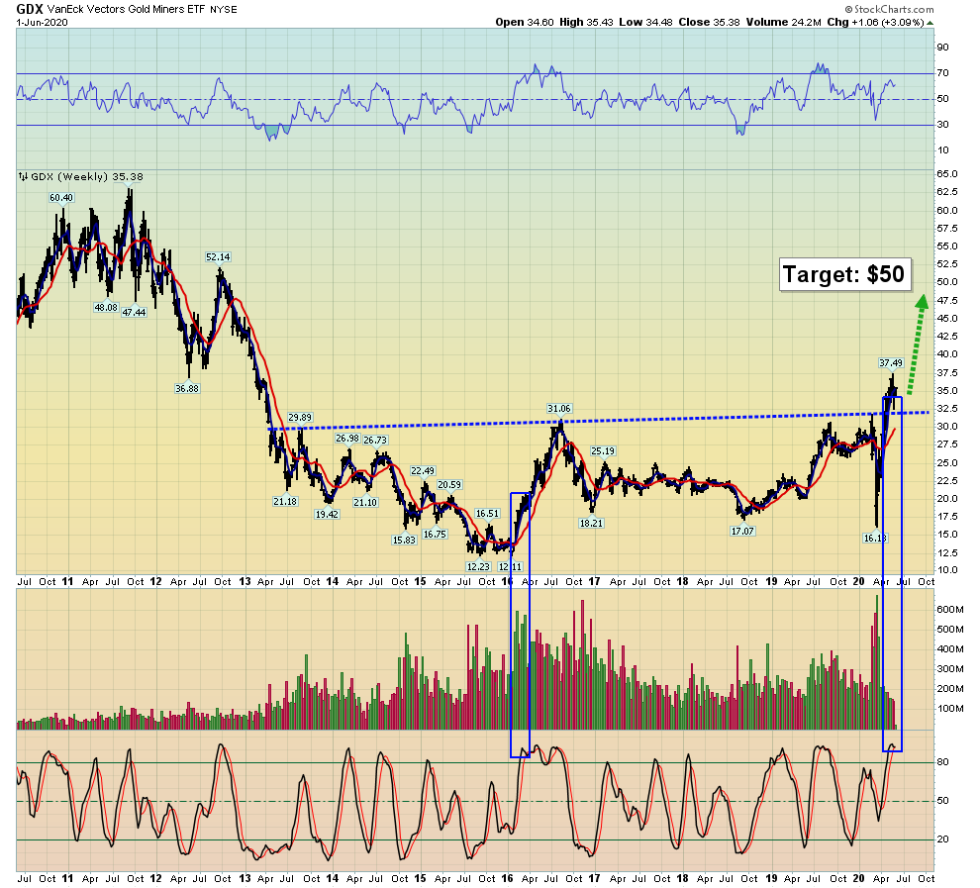Click the GDX ticker symbol title

coord(30,9)
